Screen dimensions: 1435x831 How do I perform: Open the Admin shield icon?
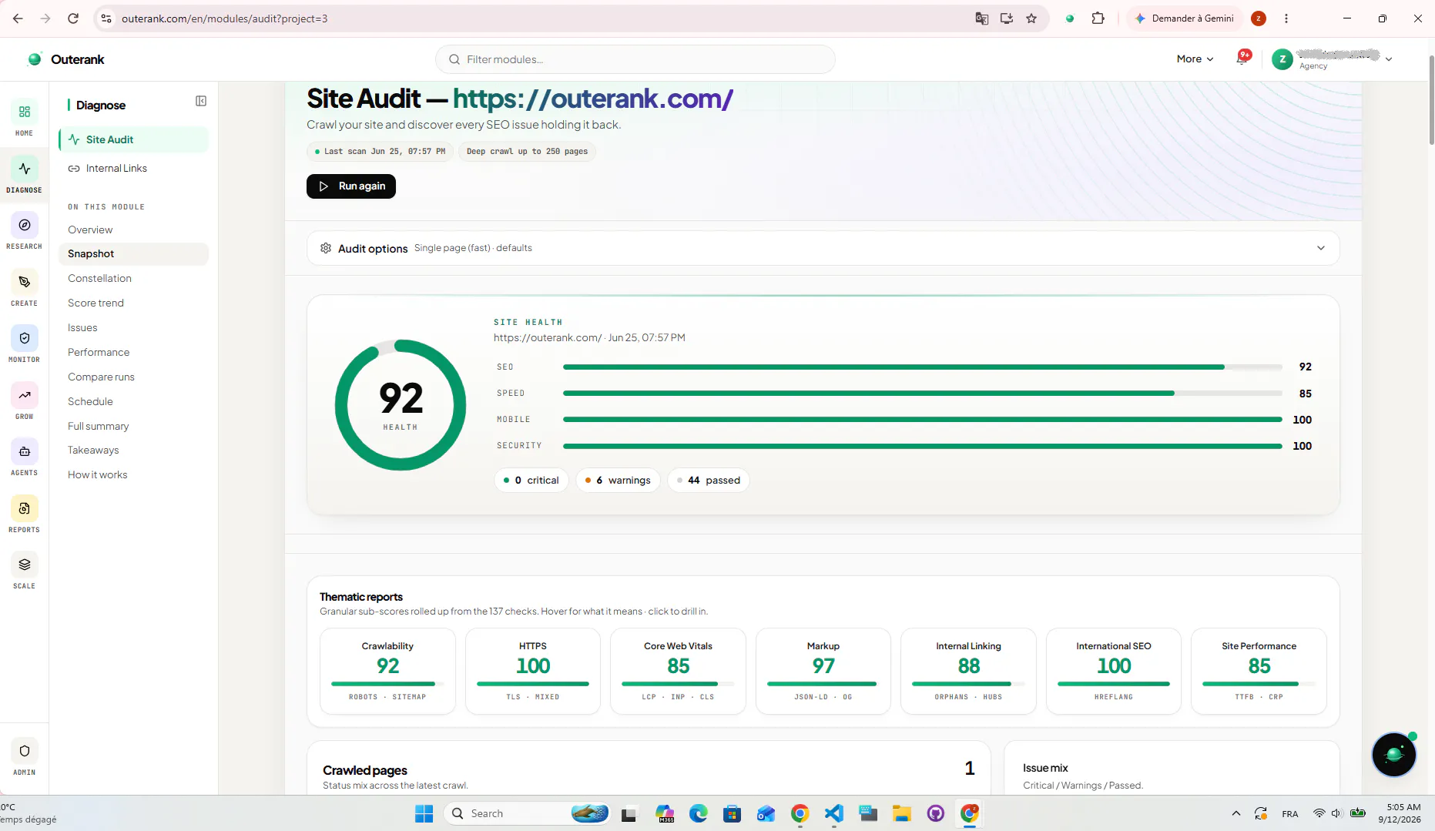pos(24,752)
